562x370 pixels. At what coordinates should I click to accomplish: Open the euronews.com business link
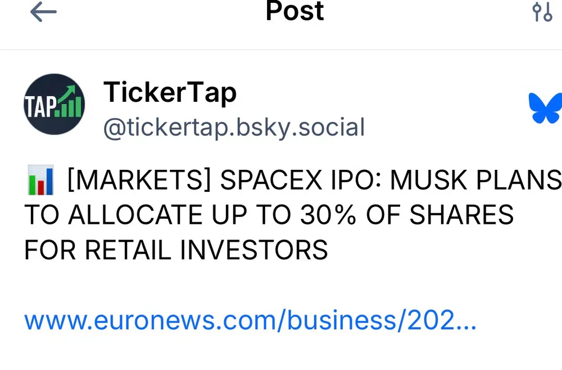pyautogui.click(x=250, y=321)
